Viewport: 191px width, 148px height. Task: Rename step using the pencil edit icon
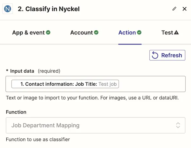click(x=174, y=9)
